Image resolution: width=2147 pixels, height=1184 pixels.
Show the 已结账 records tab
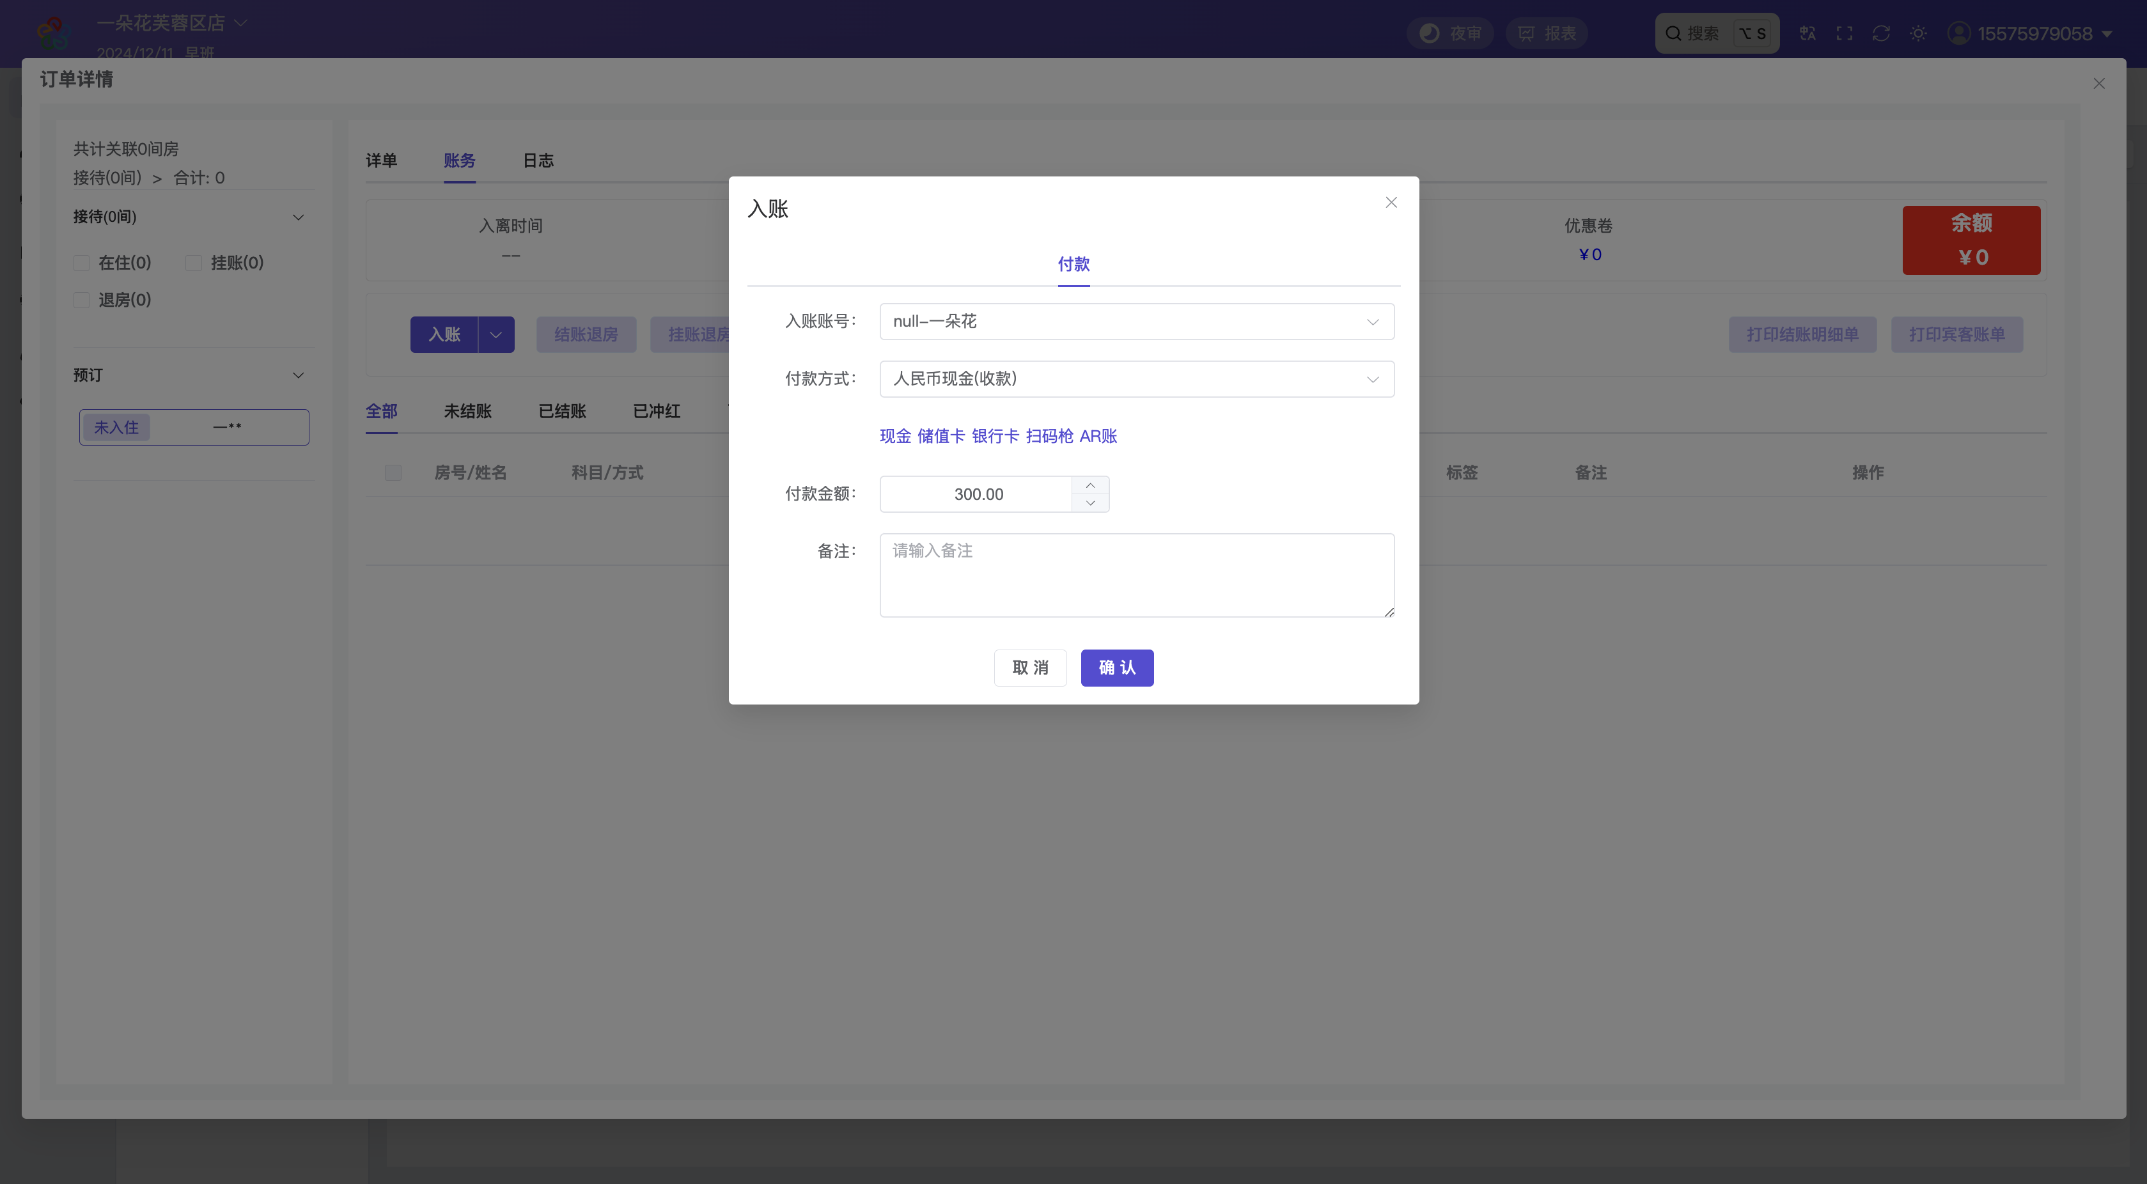click(563, 412)
